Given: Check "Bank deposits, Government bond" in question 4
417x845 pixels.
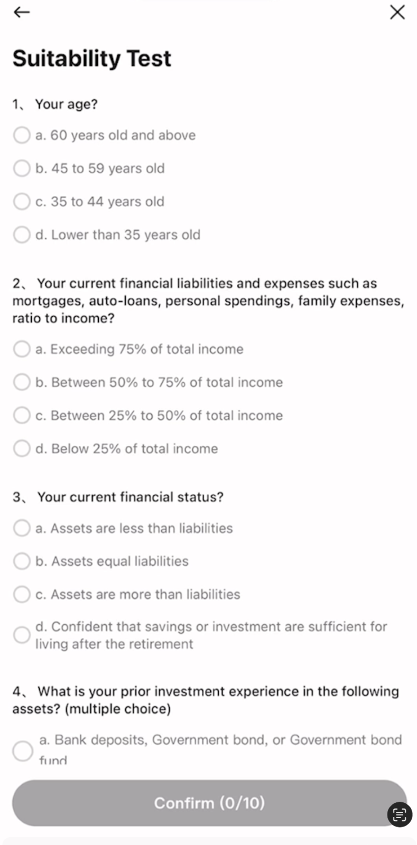Looking at the screenshot, I should (23, 751).
